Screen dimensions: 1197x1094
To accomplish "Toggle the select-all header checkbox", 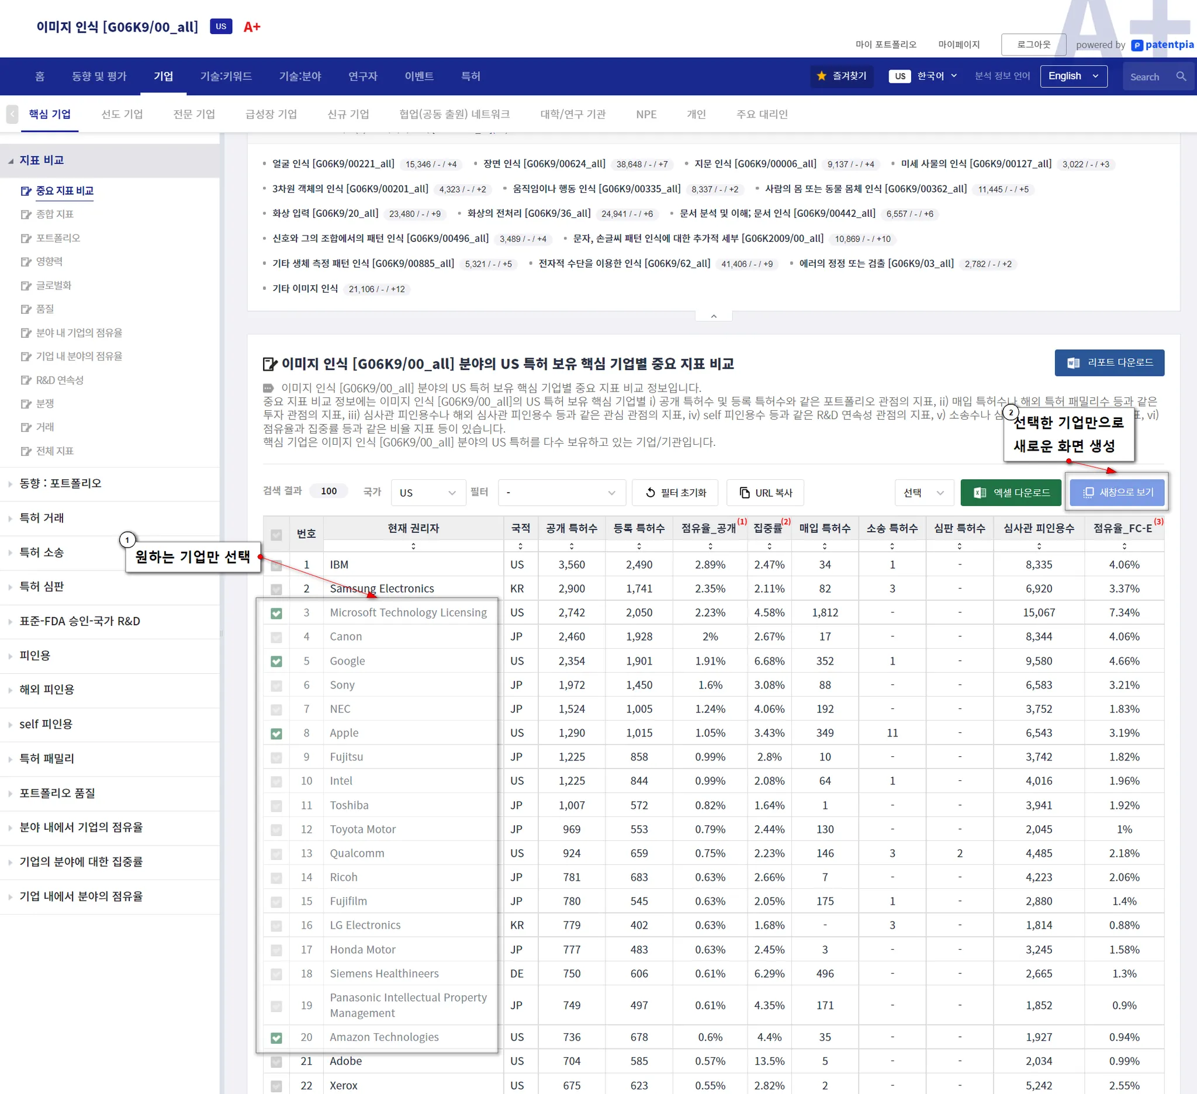I will click(x=276, y=534).
